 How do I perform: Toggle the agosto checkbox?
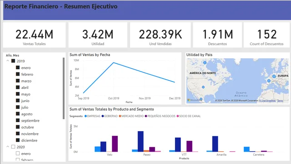tap(18, 113)
